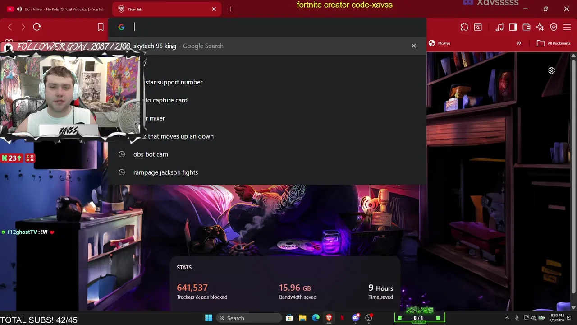This screenshot has width=577, height=325.
Task: Open the Windows Start menu
Action: (x=208, y=318)
